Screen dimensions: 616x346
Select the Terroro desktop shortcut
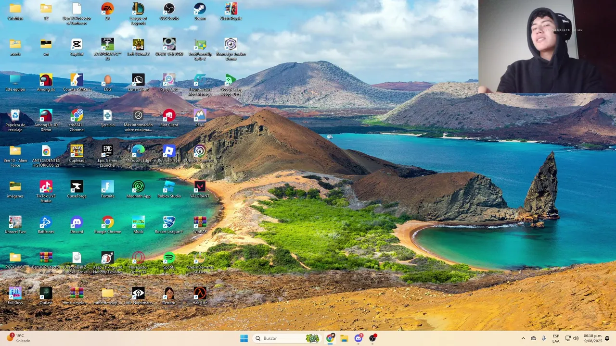point(169,296)
